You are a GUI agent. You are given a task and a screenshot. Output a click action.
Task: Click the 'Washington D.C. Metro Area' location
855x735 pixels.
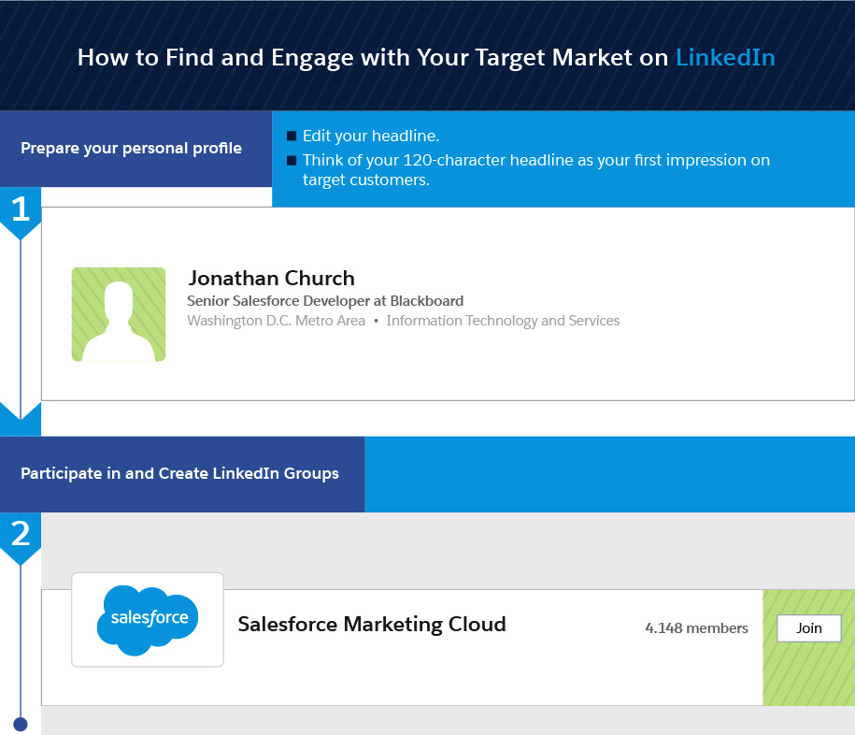[276, 321]
